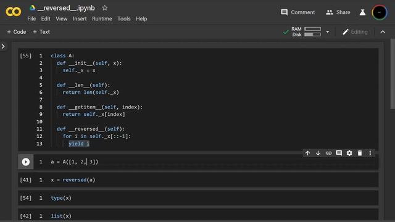
Task: Add a new Text cell
Action: (x=41, y=32)
